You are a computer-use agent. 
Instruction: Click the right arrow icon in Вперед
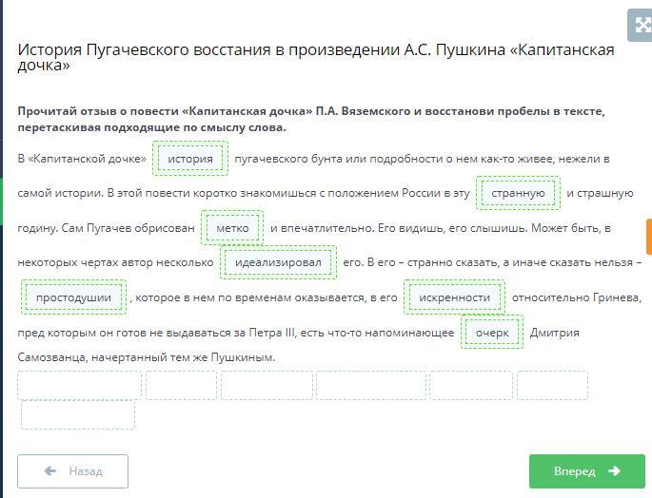[613, 471]
